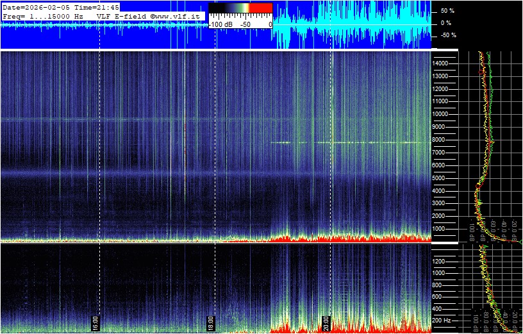This screenshot has height=334, width=523.
Task: Click the -50 label on color scale legend
Action: (x=244, y=24)
